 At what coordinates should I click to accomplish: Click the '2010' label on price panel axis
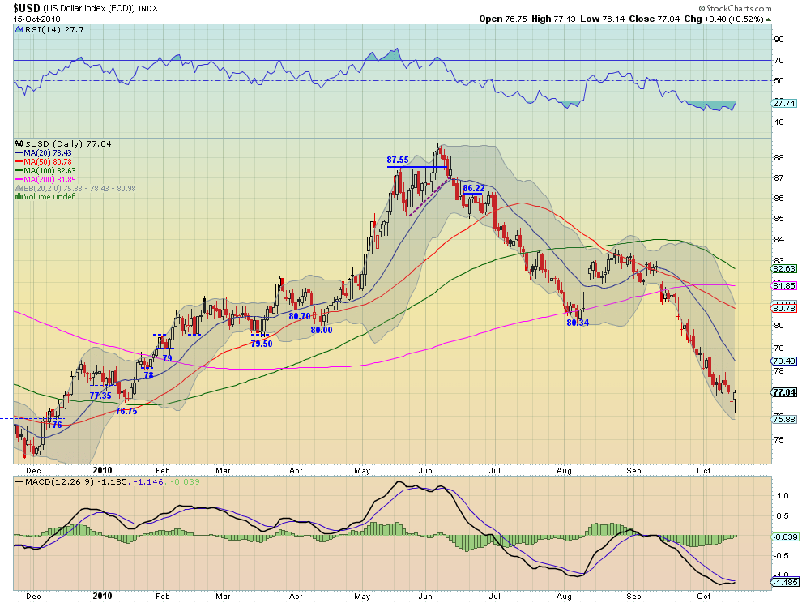click(102, 470)
